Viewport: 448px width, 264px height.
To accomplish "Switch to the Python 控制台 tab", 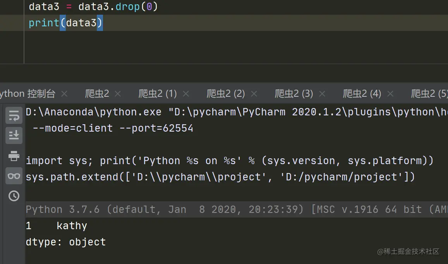I will 28,94.
